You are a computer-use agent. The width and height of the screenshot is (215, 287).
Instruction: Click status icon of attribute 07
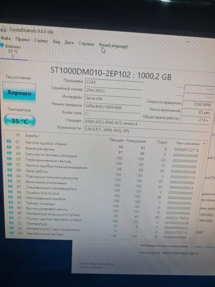click(9, 164)
